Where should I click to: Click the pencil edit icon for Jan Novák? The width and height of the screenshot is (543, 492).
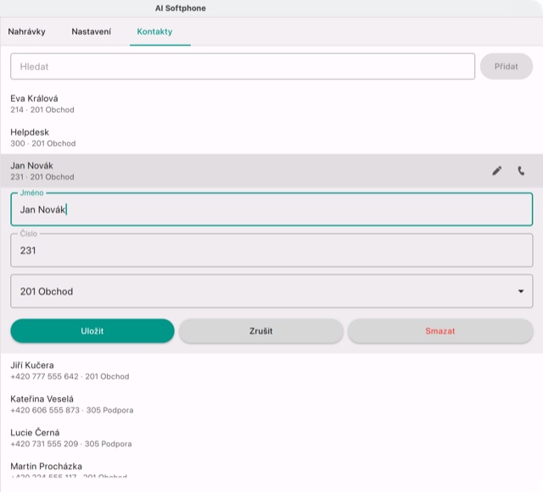(x=496, y=171)
